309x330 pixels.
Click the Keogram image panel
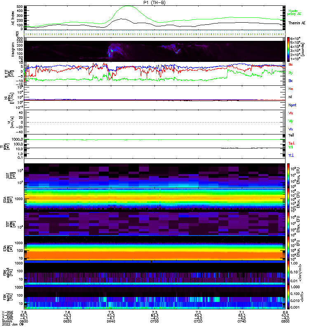(x=154, y=51)
